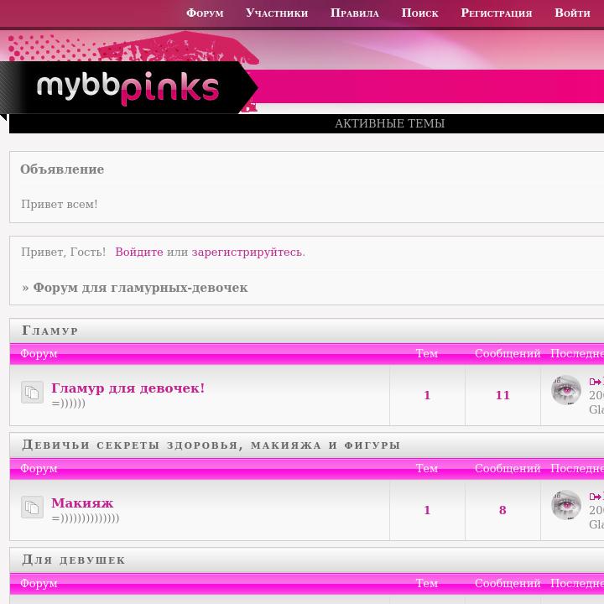This screenshot has width=604, height=604.
Task: Open Активные темы link
Action: 389,123
